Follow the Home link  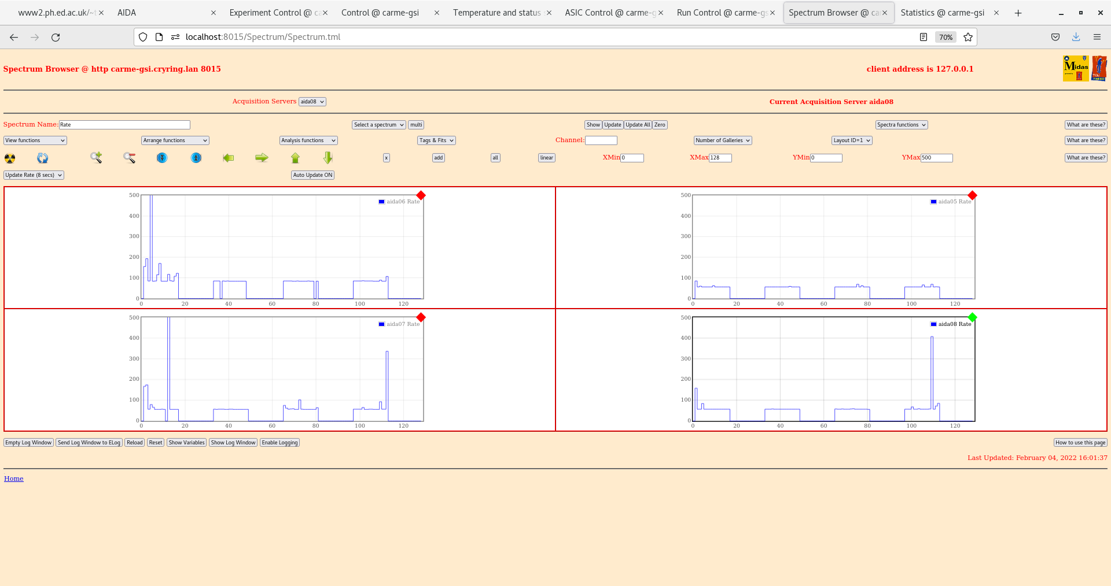14,479
